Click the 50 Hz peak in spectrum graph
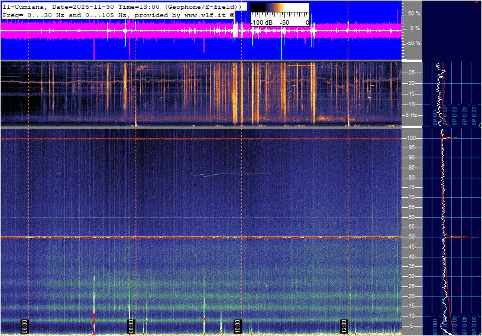 point(458,237)
